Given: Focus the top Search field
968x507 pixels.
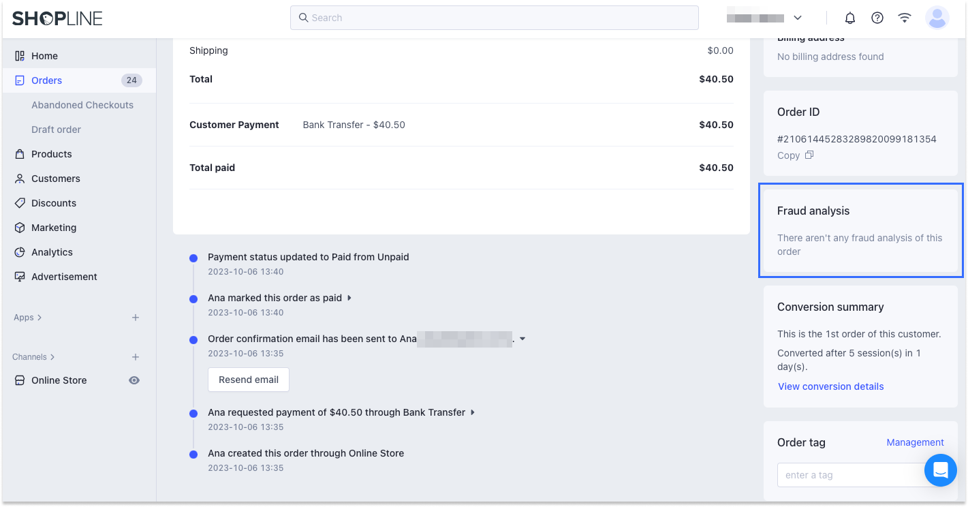Looking at the screenshot, I should pos(495,18).
